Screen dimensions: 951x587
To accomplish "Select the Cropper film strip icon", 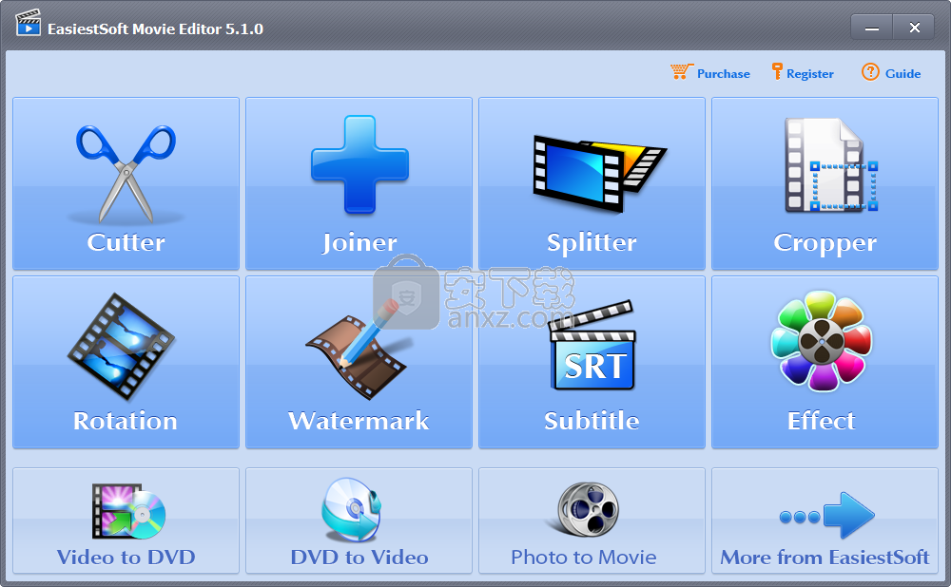I will tap(831, 164).
